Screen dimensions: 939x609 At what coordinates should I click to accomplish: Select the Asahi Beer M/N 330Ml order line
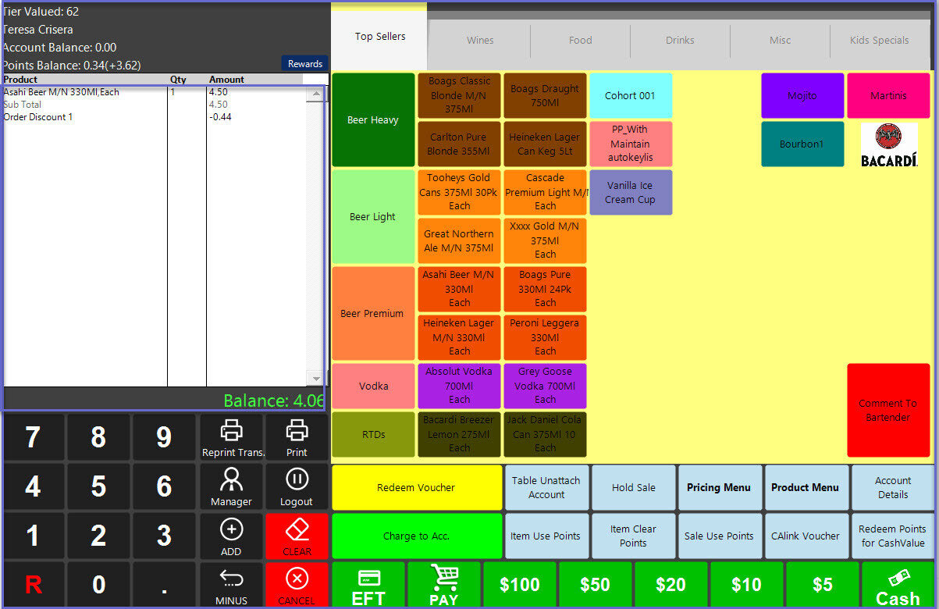coord(155,92)
